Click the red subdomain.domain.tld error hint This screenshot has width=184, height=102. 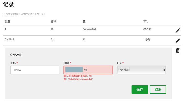coord(78,77)
